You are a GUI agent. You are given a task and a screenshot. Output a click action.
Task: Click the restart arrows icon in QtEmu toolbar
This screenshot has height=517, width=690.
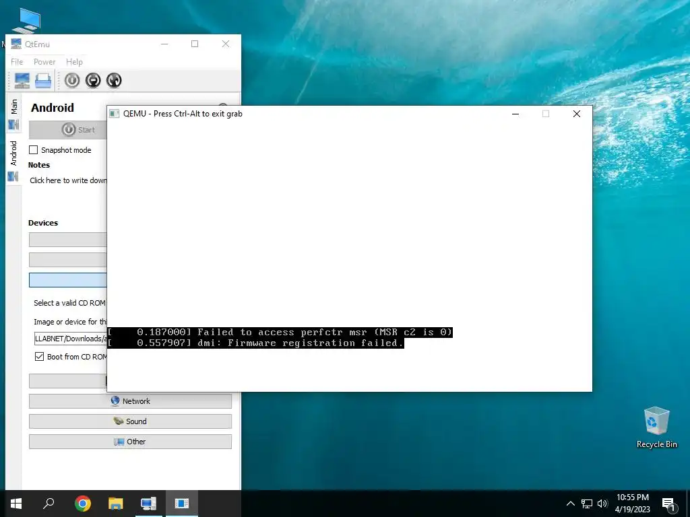114,81
